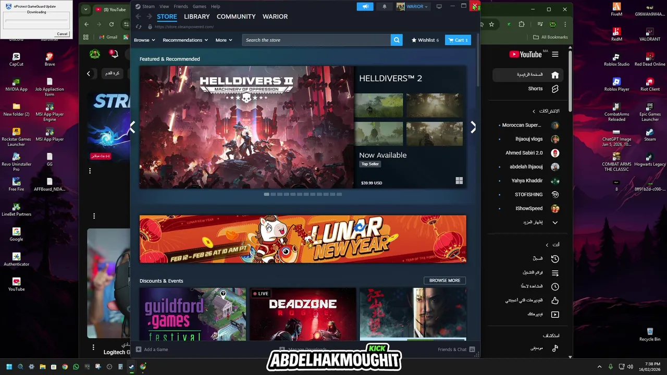Switch to the LIBRARY tab
Image resolution: width=667 pixels, height=375 pixels.
[197, 17]
